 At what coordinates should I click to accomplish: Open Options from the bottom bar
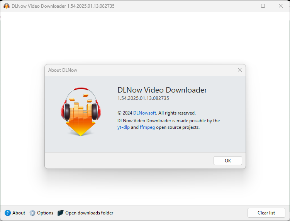pos(45,213)
